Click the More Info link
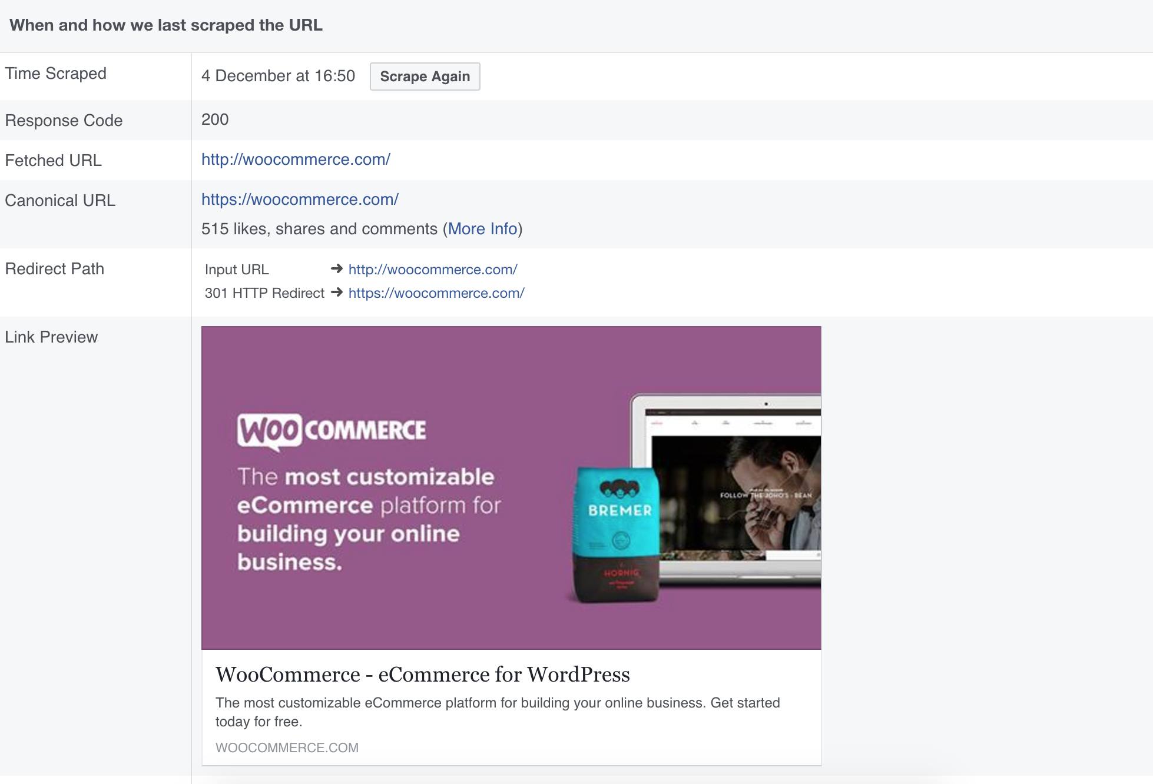 point(482,229)
